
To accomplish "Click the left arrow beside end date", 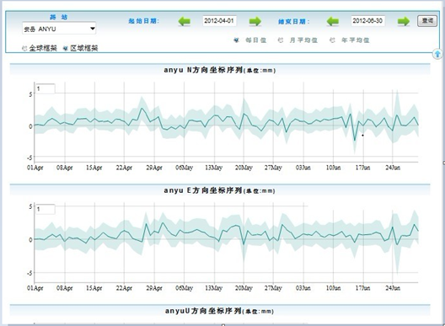I will [333, 22].
